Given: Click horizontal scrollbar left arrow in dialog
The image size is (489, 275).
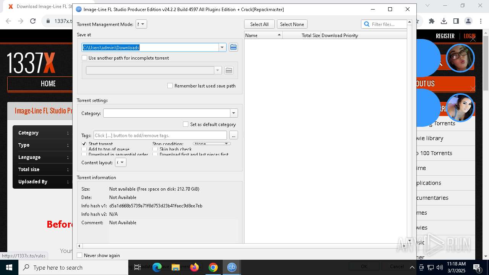Looking at the screenshot, I should pyautogui.click(x=79, y=246).
